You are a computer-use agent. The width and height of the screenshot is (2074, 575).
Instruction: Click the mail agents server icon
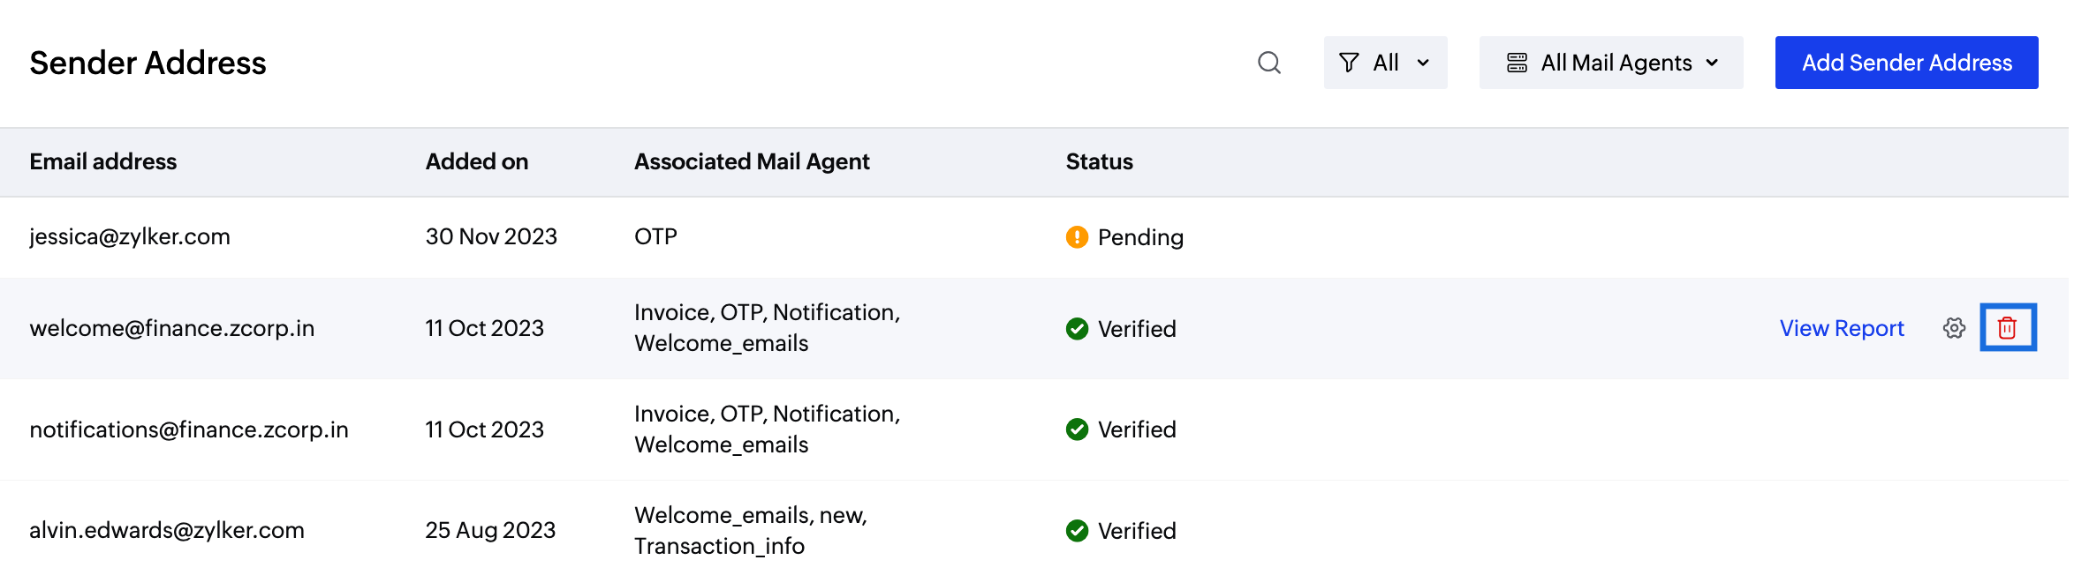pyautogui.click(x=1517, y=63)
